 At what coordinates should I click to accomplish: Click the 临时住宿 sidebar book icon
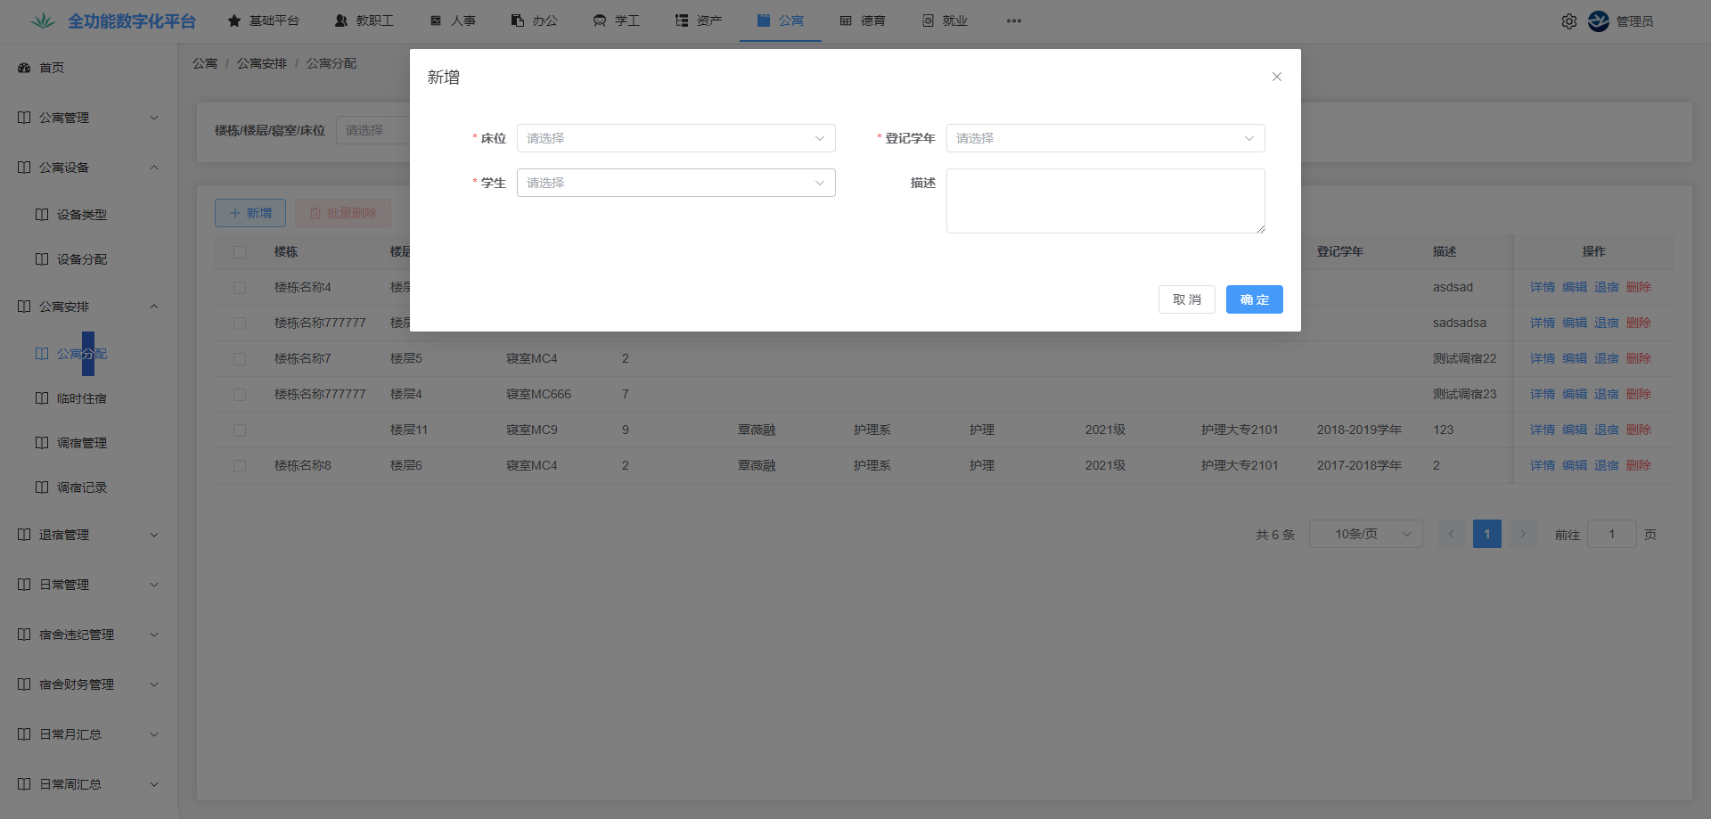click(x=42, y=398)
